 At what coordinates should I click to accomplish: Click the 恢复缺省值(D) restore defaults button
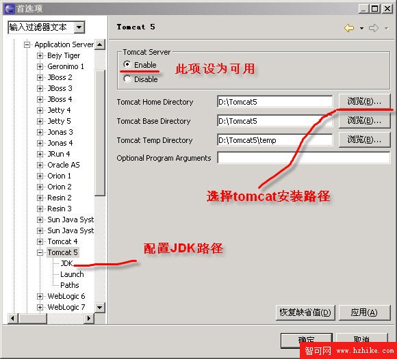coord(305,313)
